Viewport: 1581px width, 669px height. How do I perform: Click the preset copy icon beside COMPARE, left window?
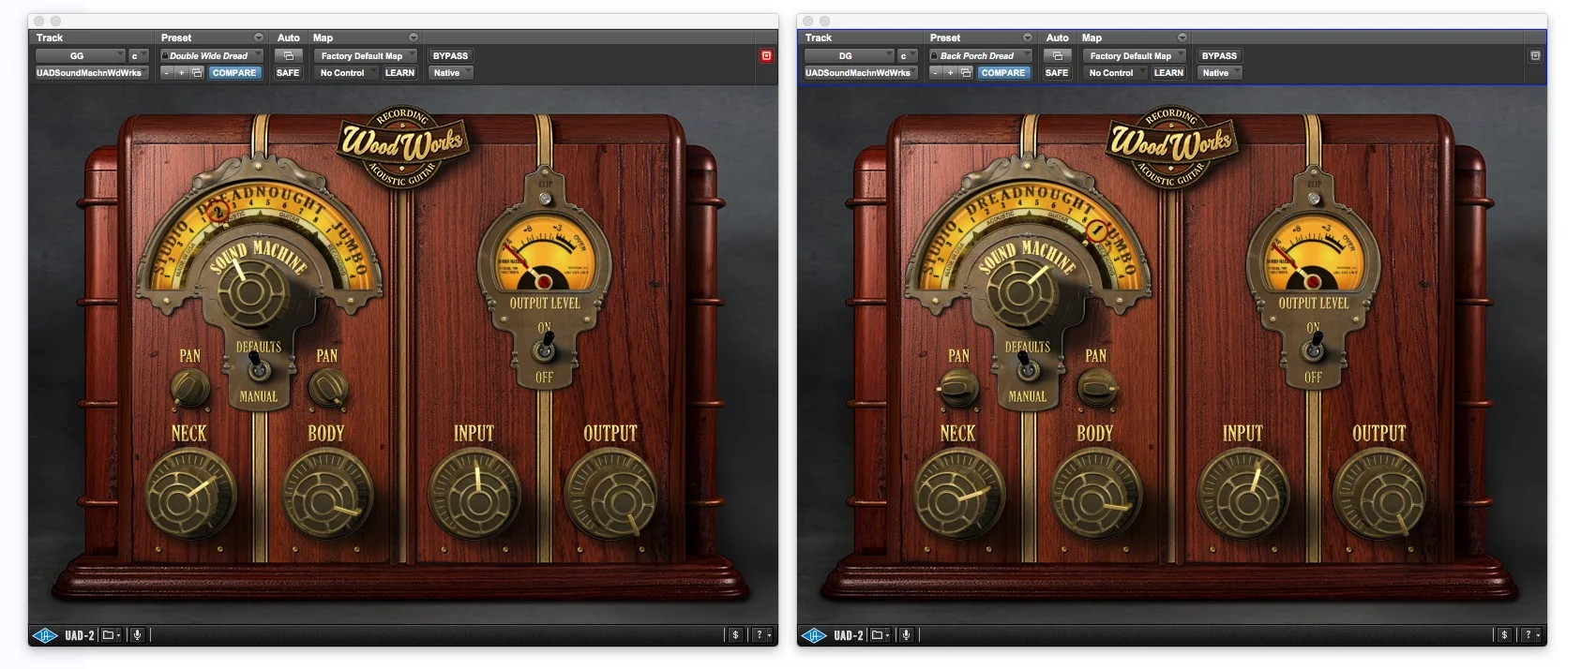coord(197,73)
